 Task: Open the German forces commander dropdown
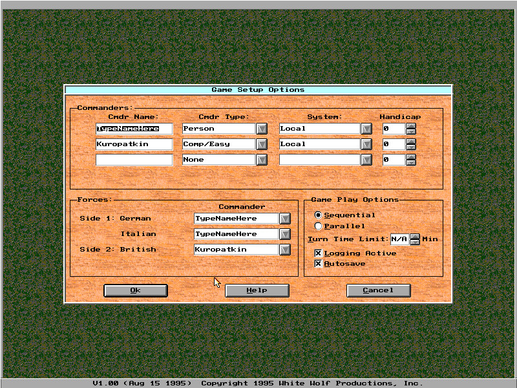click(x=285, y=219)
